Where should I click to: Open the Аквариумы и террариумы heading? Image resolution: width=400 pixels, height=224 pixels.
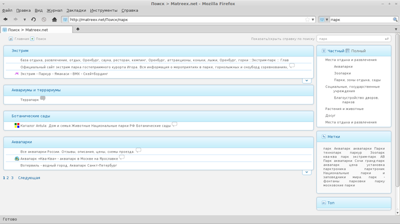click(x=36, y=90)
